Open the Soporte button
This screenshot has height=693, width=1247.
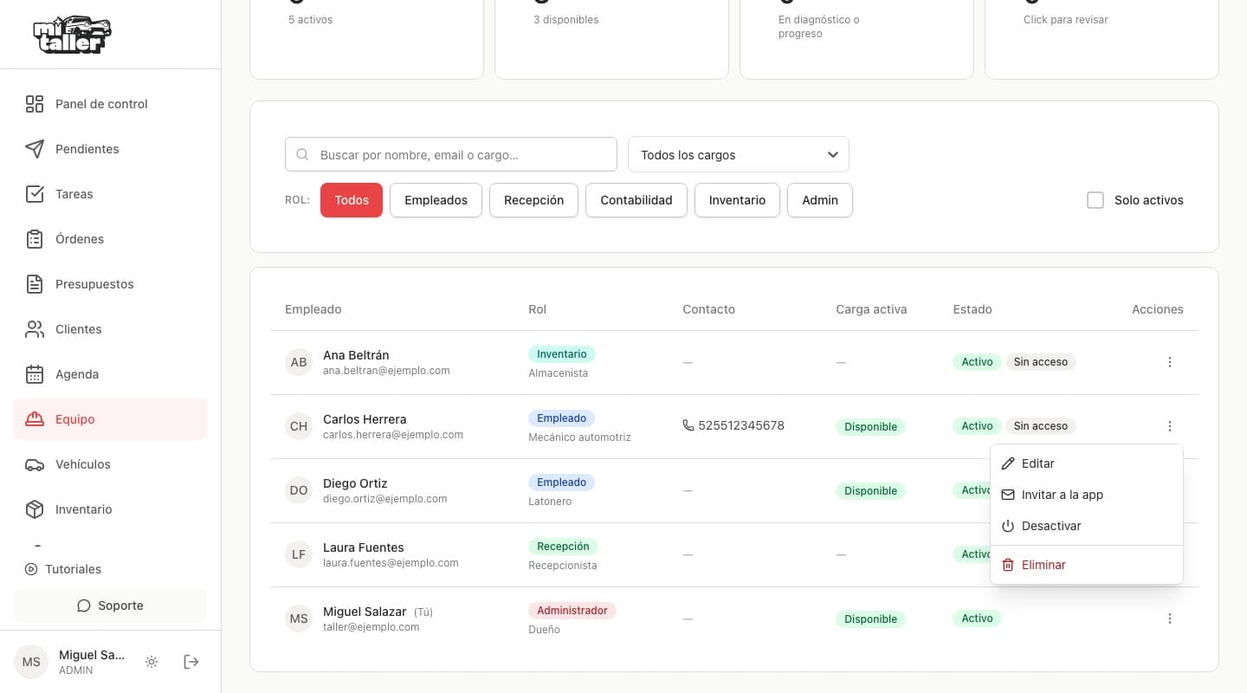tap(110, 606)
